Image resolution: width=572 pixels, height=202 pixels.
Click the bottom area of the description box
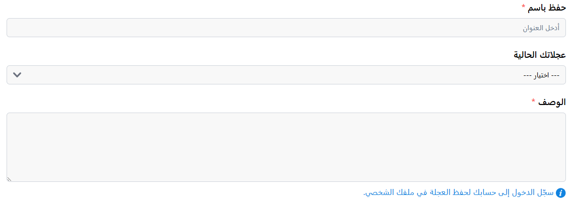pyautogui.click(x=286, y=173)
